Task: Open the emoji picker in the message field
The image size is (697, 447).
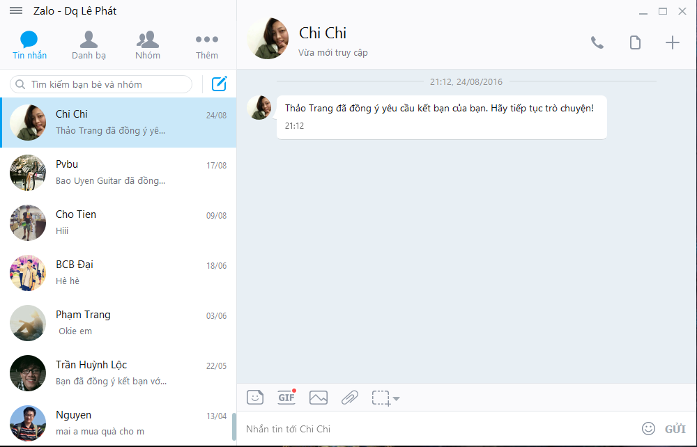Action: pos(648,428)
